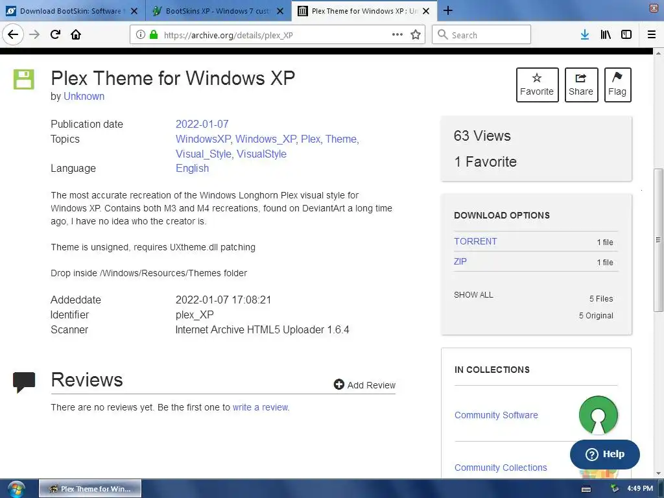Viewport: 664px width, 498px height.
Task: Click the '63 Views' text
Action: pos(482,136)
